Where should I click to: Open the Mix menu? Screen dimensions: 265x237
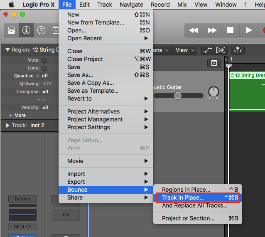[182, 5]
